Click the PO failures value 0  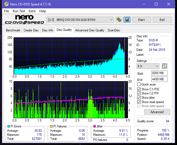127,140
